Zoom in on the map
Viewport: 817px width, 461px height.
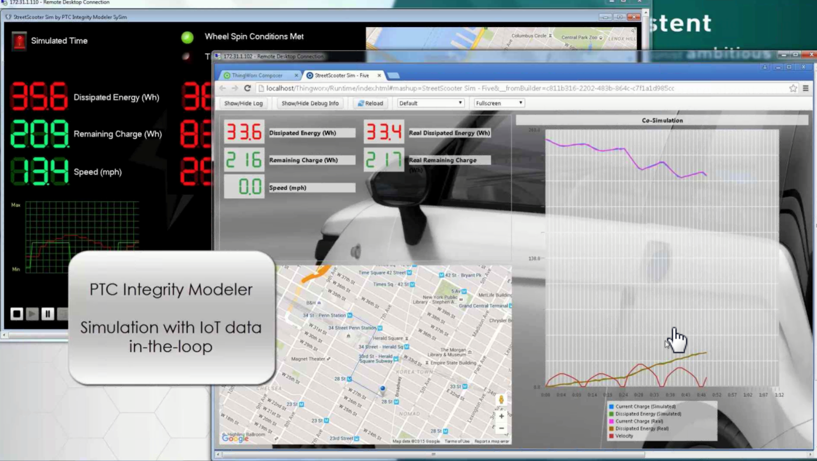[x=501, y=416]
